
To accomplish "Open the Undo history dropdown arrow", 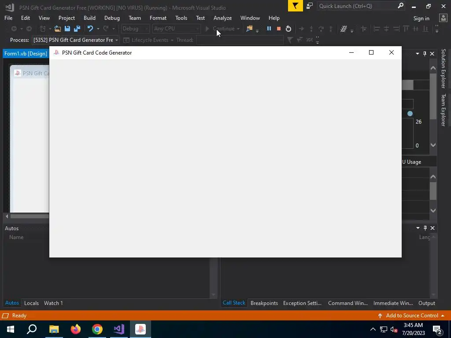I will click(98, 29).
